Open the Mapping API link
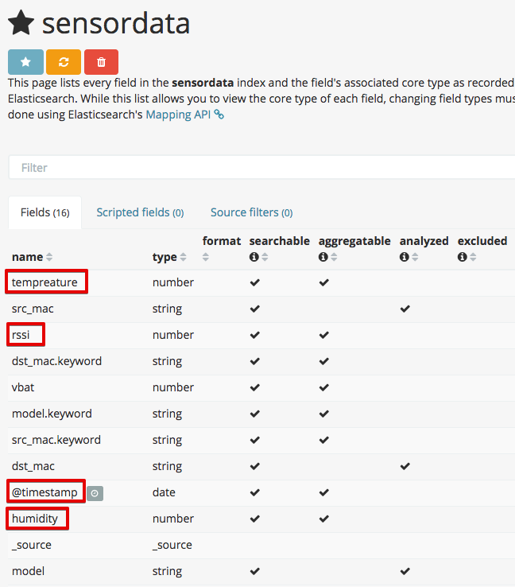The image size is (515, 587). tap(178, 115)
